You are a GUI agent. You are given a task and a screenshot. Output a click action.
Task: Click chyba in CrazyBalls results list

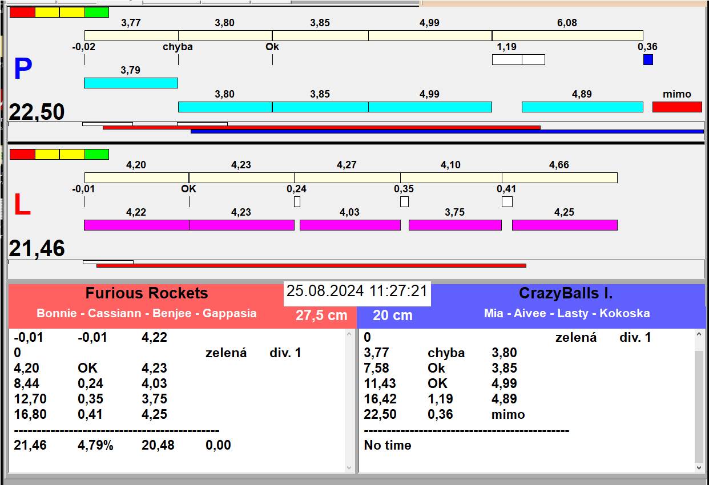pos(446,353)
